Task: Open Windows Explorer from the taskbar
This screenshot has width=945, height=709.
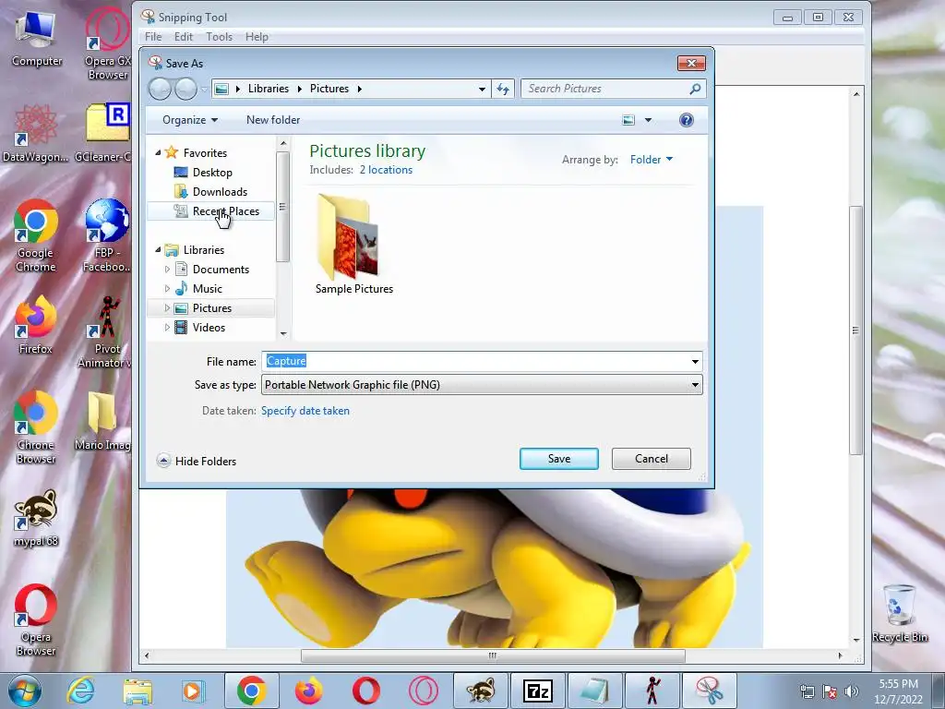Action: (x=138, y=691)
